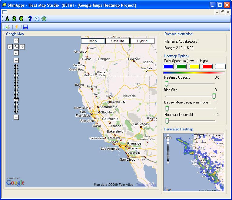Click the California state label on map
The width and height of the screenshot is (232, 200).
(x=110, y=119)
